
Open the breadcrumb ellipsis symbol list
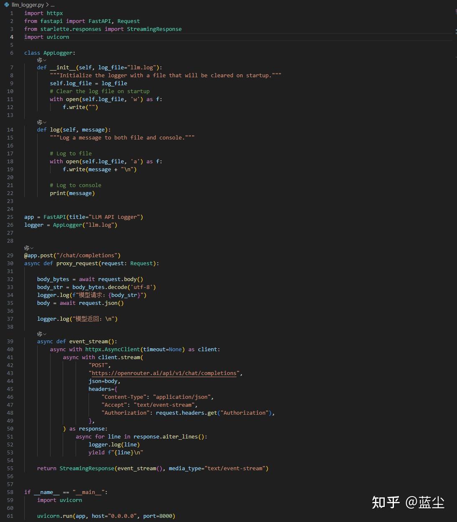tap(52, 5)
